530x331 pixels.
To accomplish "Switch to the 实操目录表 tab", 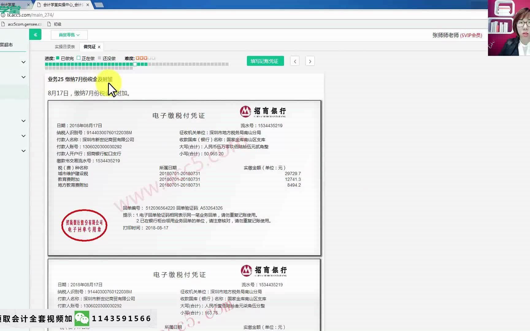I will tap(65, 47).
